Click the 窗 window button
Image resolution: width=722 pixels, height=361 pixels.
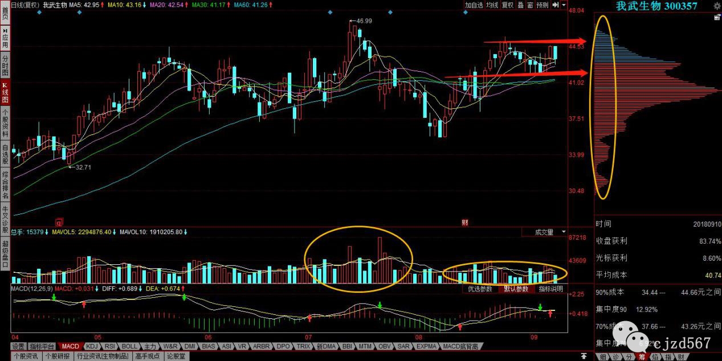coord(530,5)
